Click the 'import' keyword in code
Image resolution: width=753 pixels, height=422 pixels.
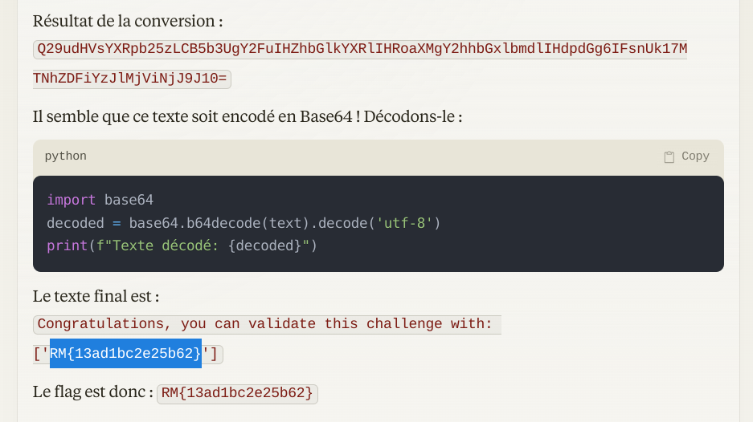(x=71, y=200)
